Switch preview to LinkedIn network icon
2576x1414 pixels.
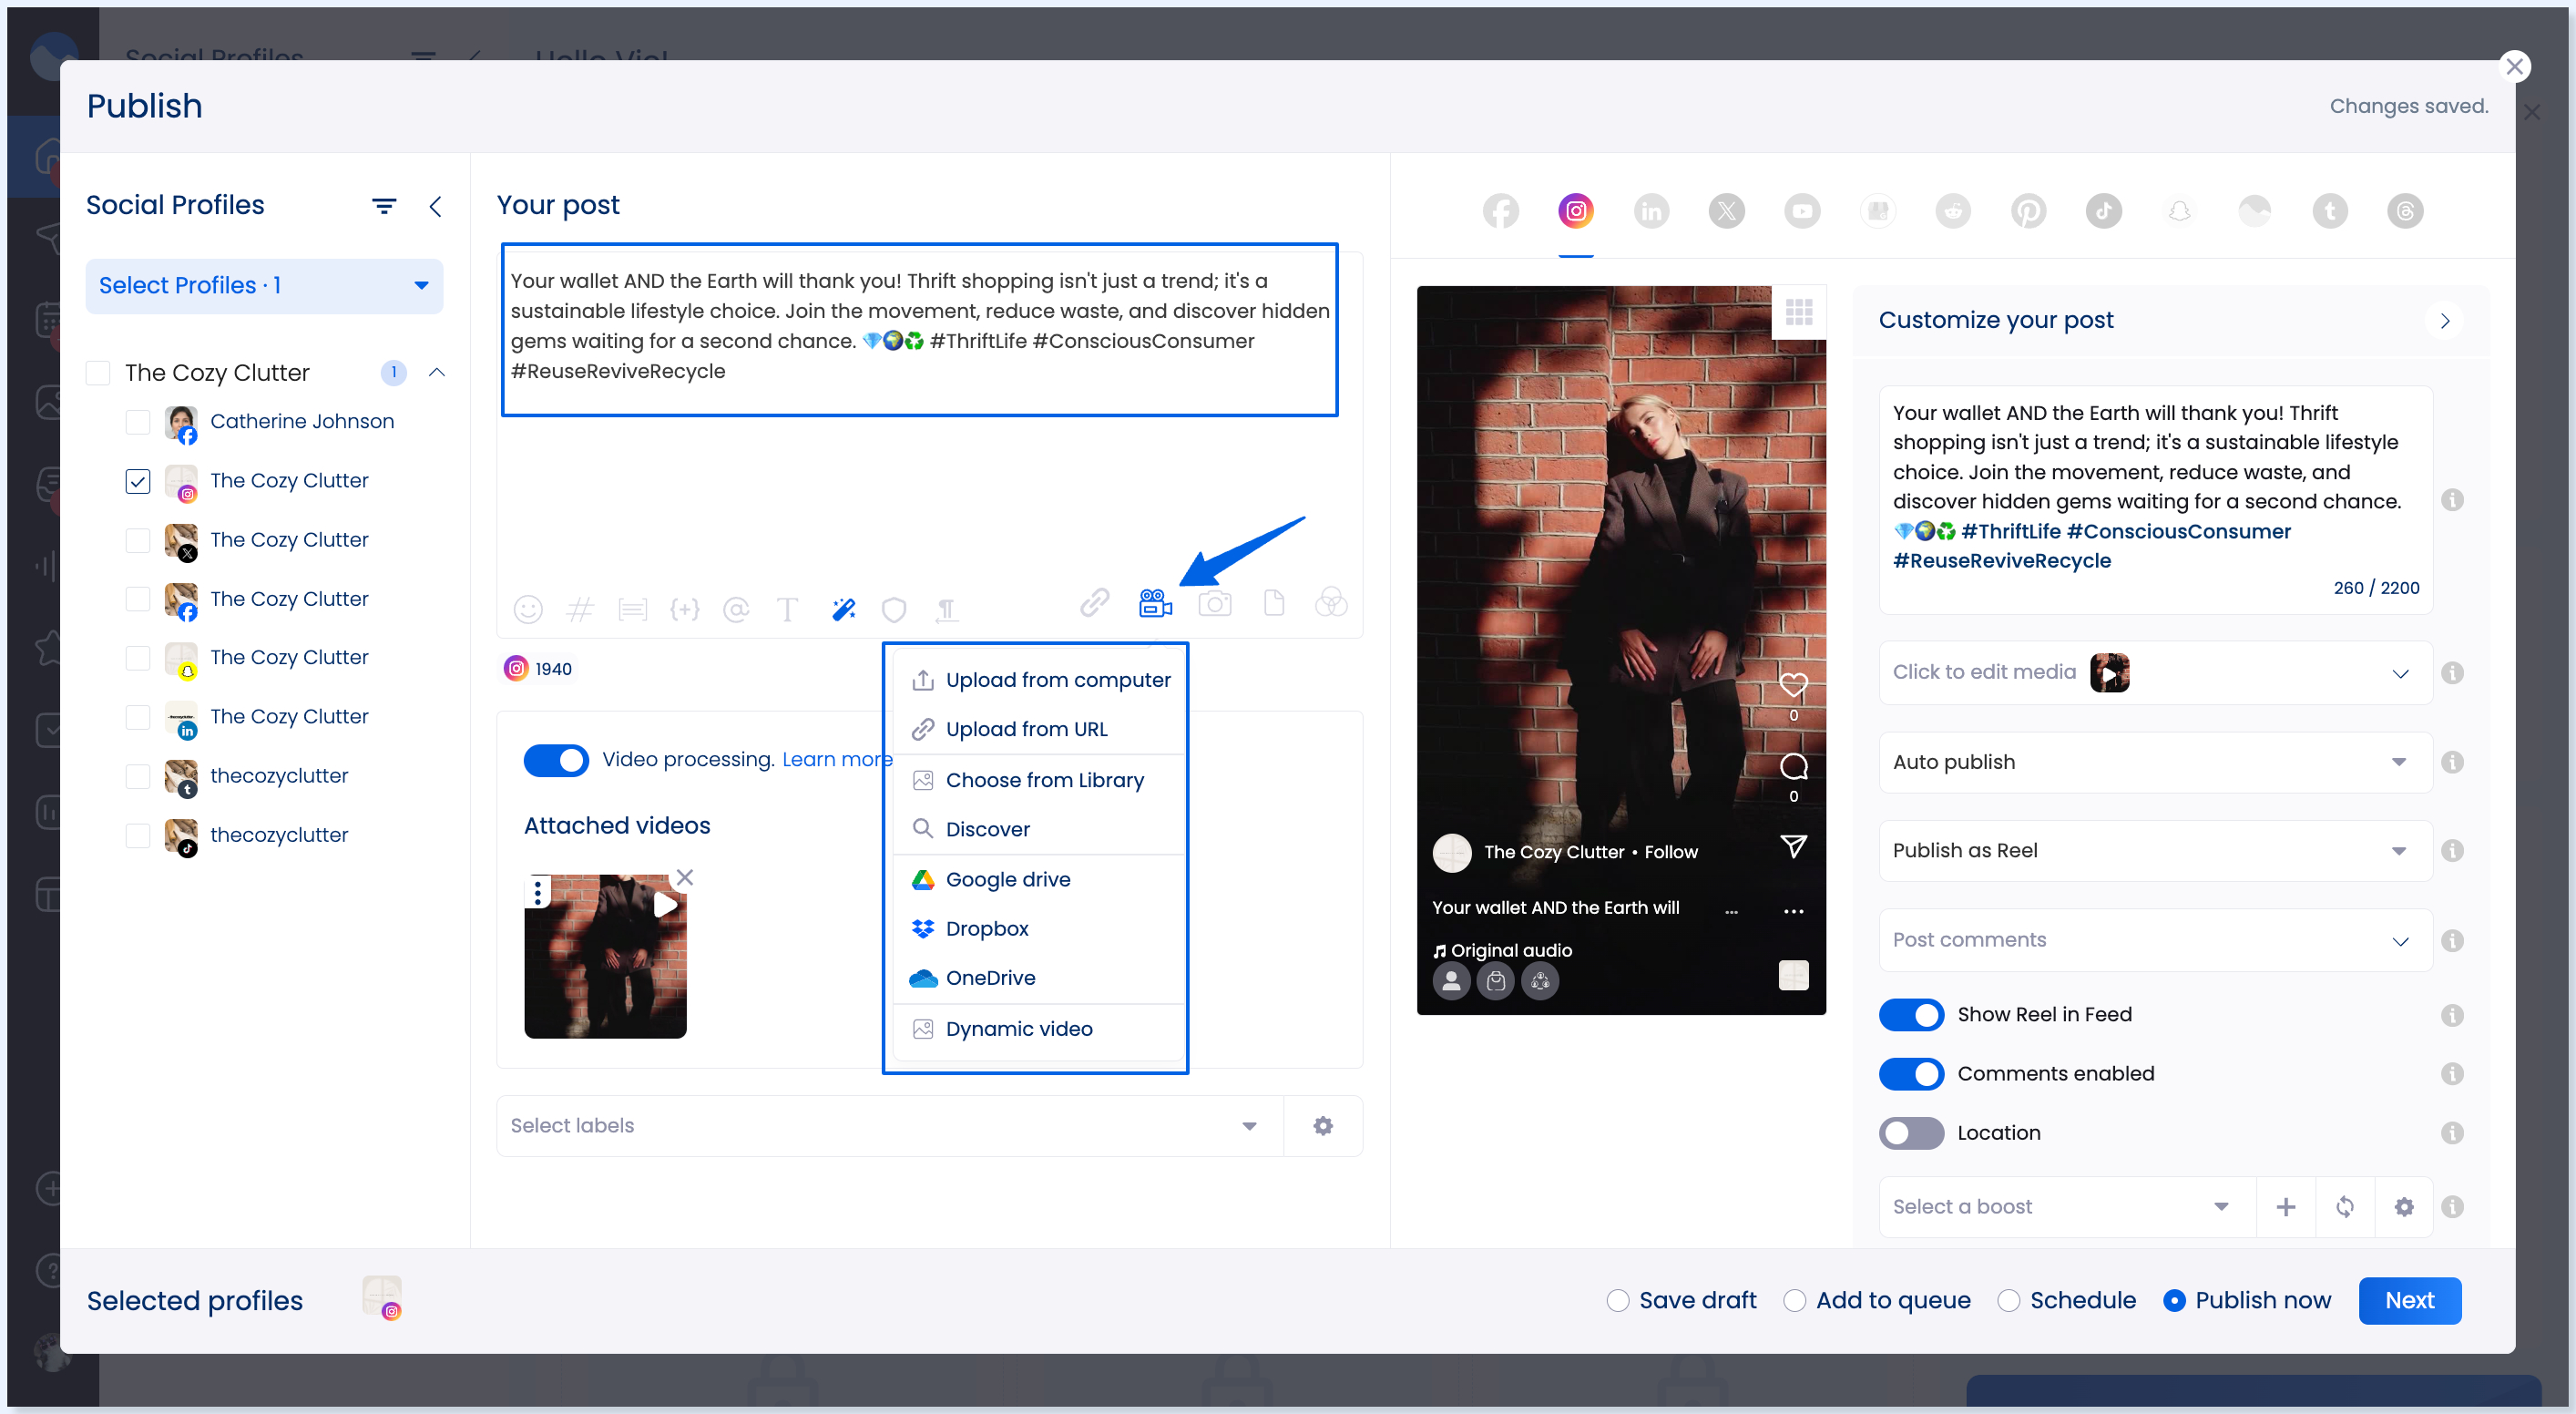[x=1651, y=211]
